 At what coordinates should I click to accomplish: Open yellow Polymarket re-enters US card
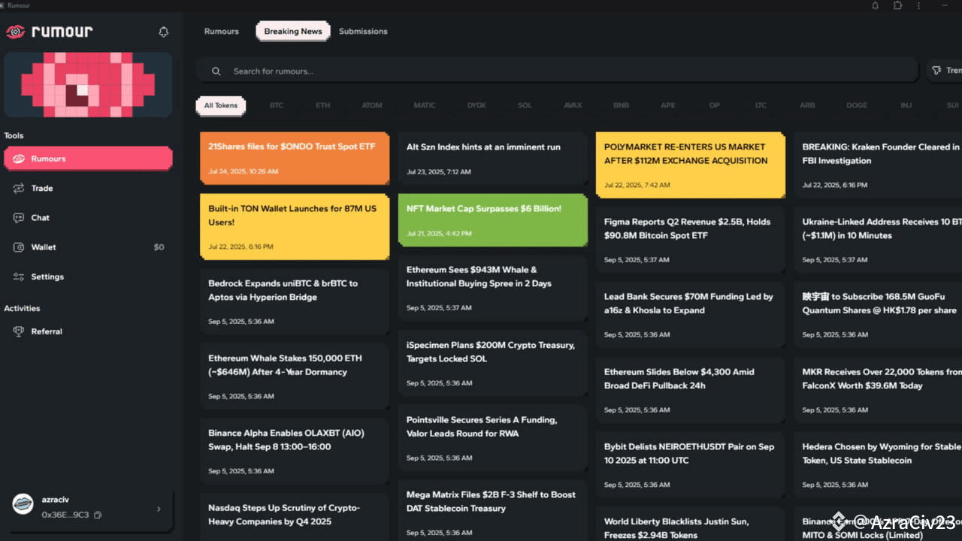[x=691, y=165]
